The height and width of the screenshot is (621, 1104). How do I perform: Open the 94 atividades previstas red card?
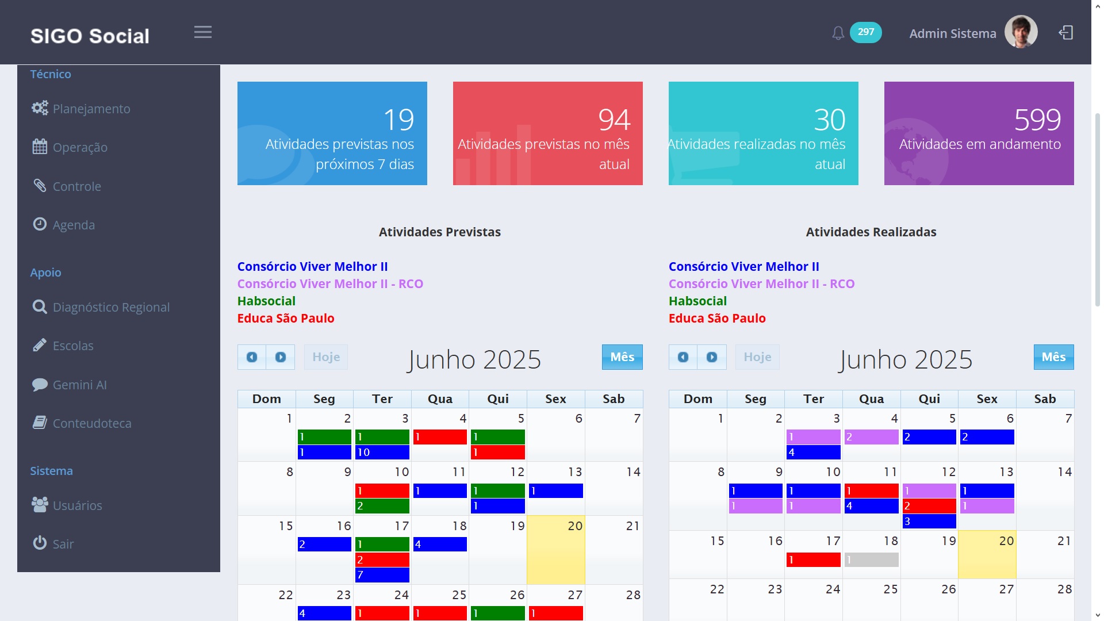[547, 133]
